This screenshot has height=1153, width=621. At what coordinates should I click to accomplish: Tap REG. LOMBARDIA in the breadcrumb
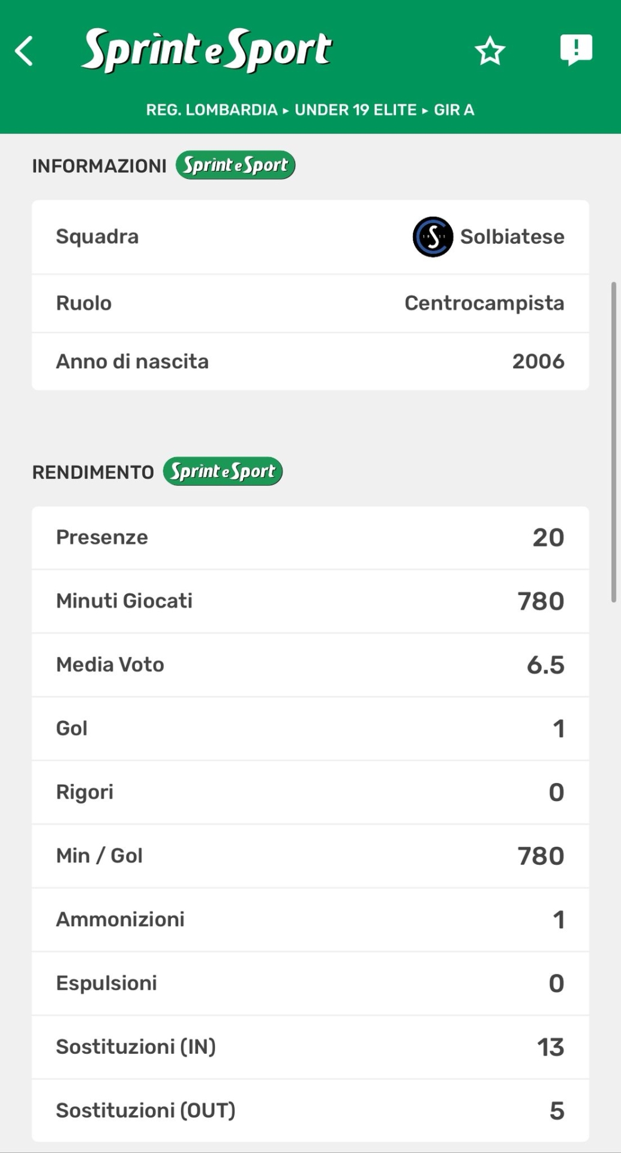click(x=212, y=110)
